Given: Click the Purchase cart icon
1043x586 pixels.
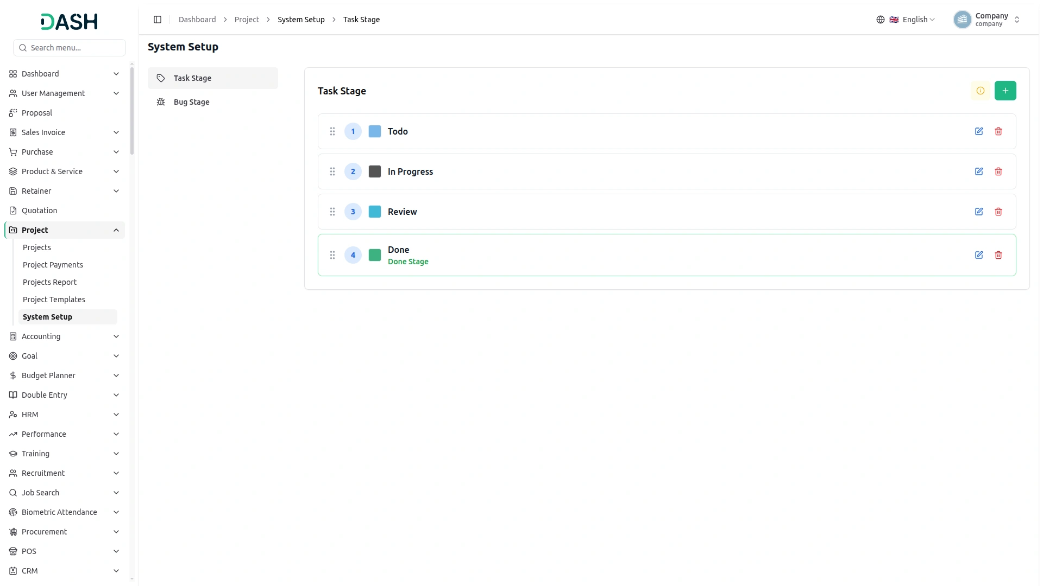Looking at the screenshot, I should pos(13,152).
